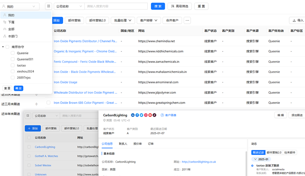Open Carbon8Lighting's Twitter icon
The image size is (305, 176).
(x=142, y=115)
